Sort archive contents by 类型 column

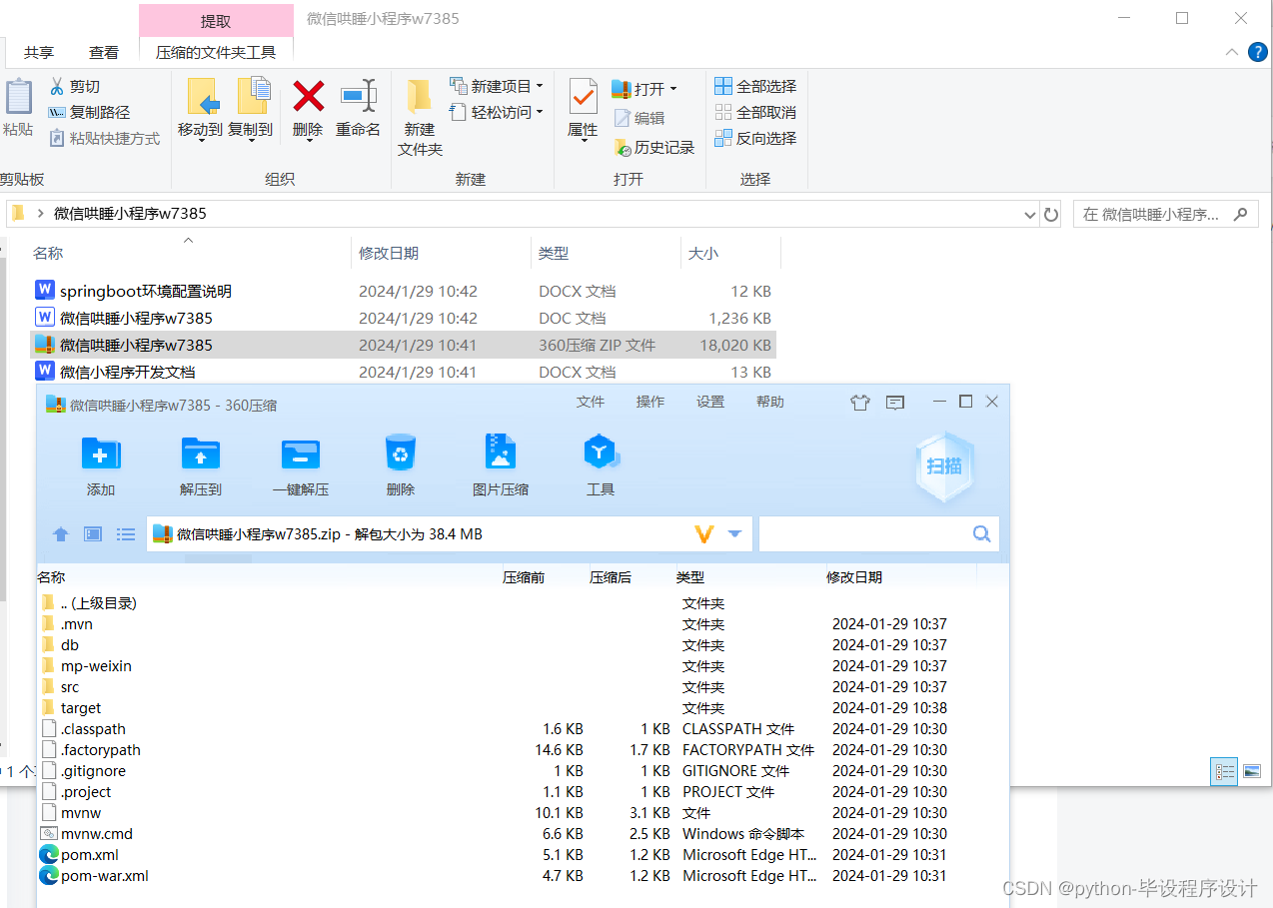[689, 577]
